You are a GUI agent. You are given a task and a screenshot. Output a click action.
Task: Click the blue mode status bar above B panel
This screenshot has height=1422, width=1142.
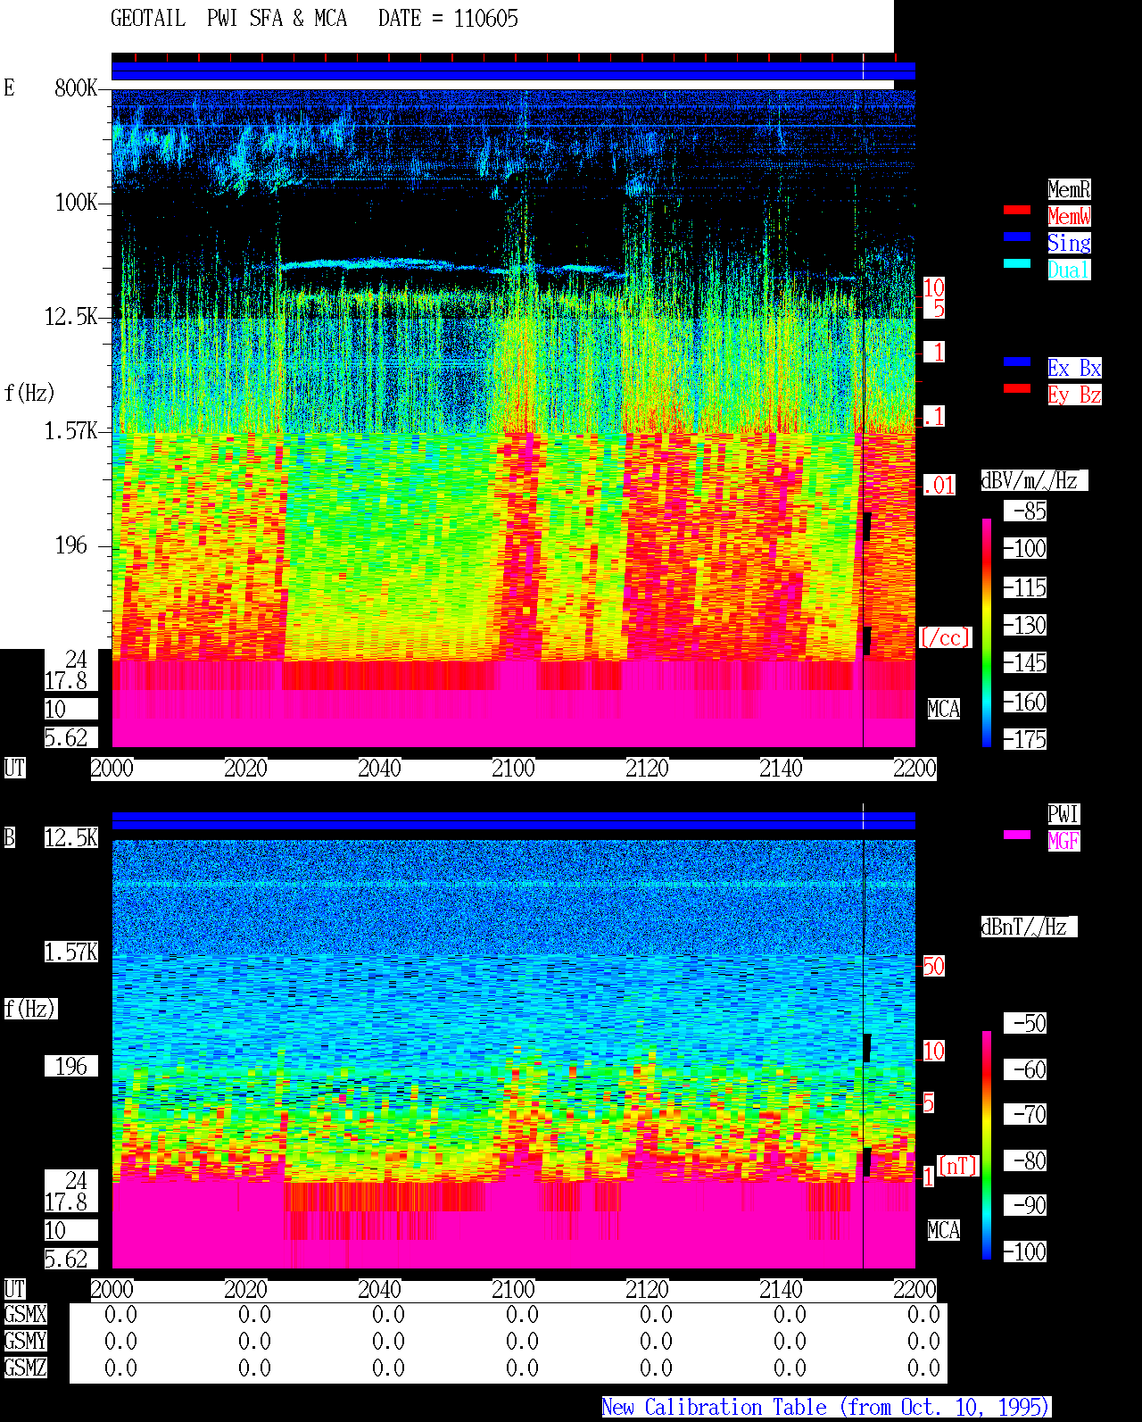coord(513,820)
